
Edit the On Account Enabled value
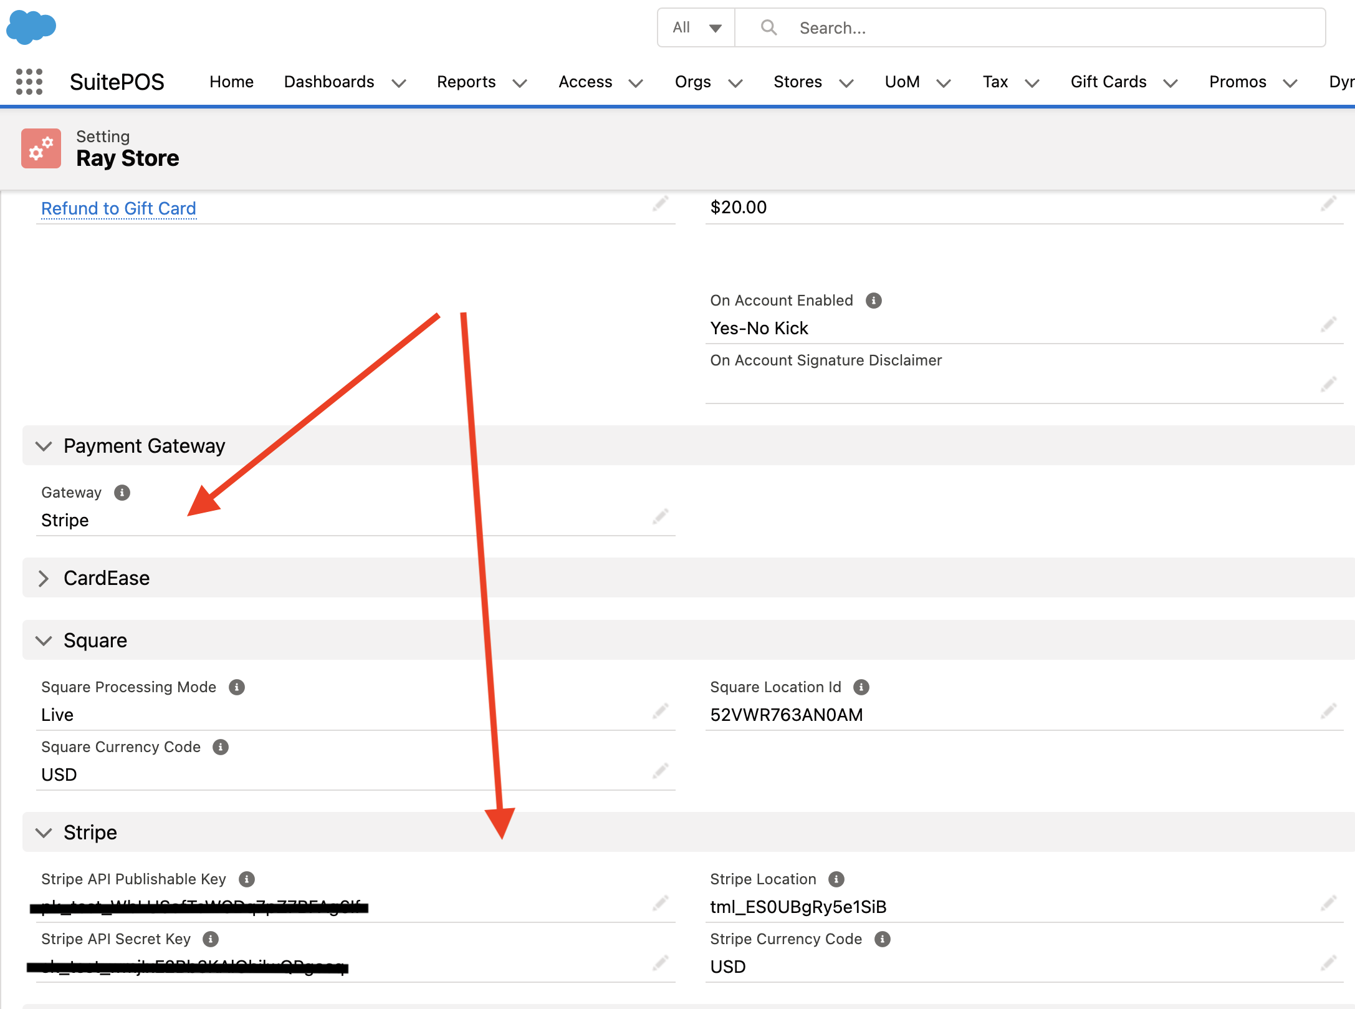point(1328,325)
